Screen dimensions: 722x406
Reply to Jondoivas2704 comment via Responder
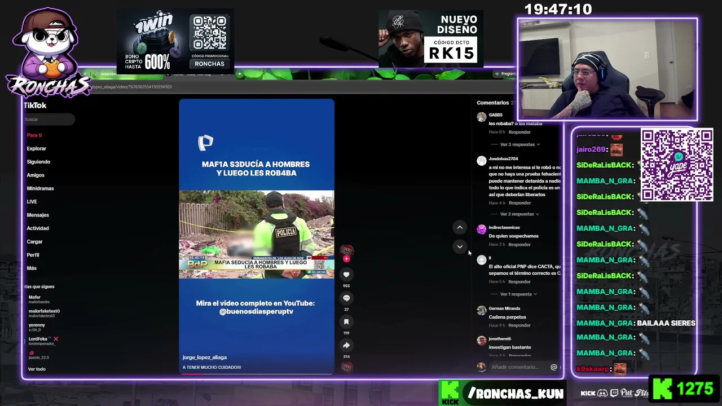coord(520,203)
